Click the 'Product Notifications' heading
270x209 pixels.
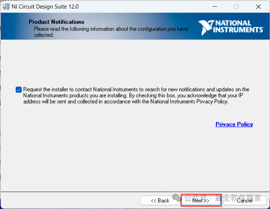57,22
